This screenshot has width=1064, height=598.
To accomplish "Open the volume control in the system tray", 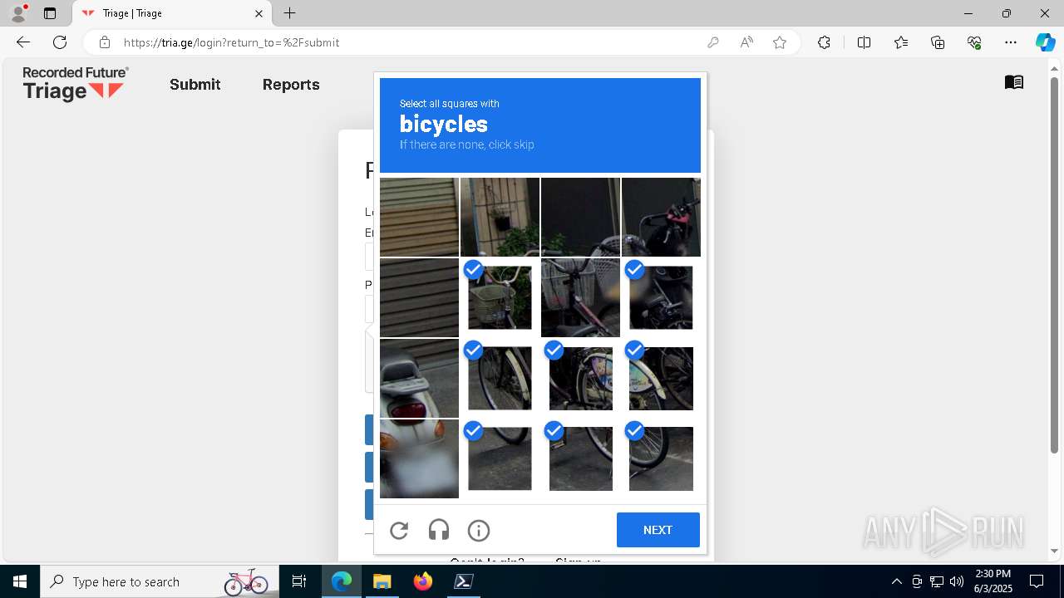I will [957, 581].
